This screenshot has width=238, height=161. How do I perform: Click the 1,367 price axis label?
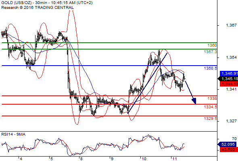[231, 25]
